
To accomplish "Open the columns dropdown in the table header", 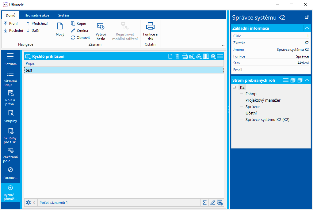I will click(206, 56).
